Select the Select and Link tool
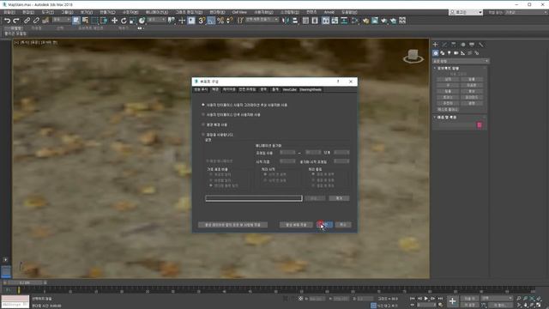 click(27, 21)
